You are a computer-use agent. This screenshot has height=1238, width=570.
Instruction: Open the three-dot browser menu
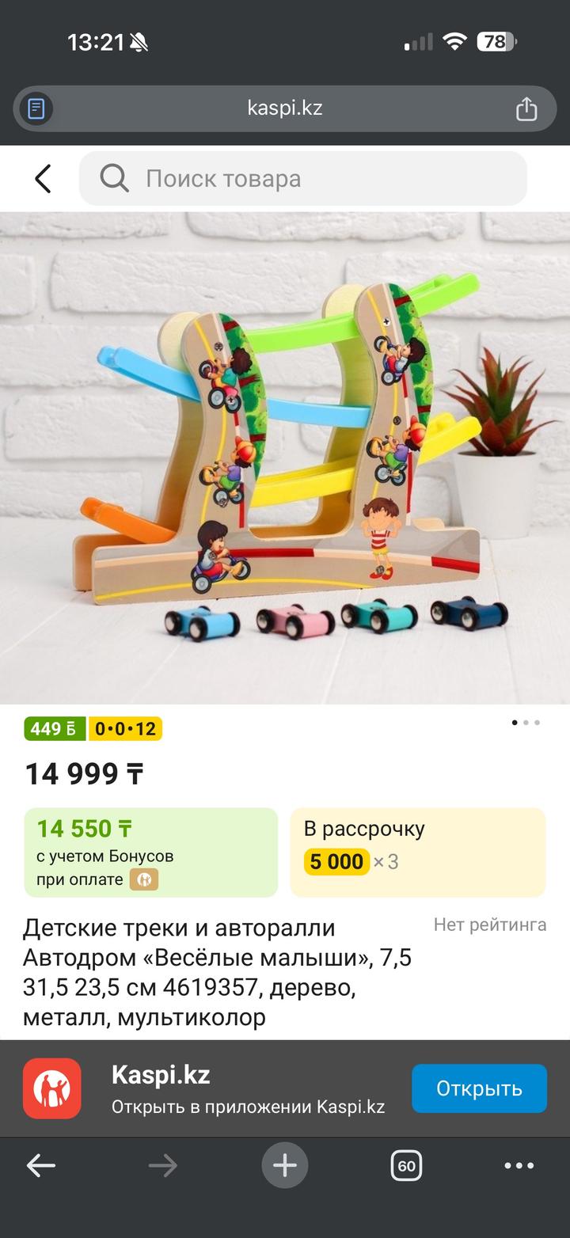tap(519, 1165)
